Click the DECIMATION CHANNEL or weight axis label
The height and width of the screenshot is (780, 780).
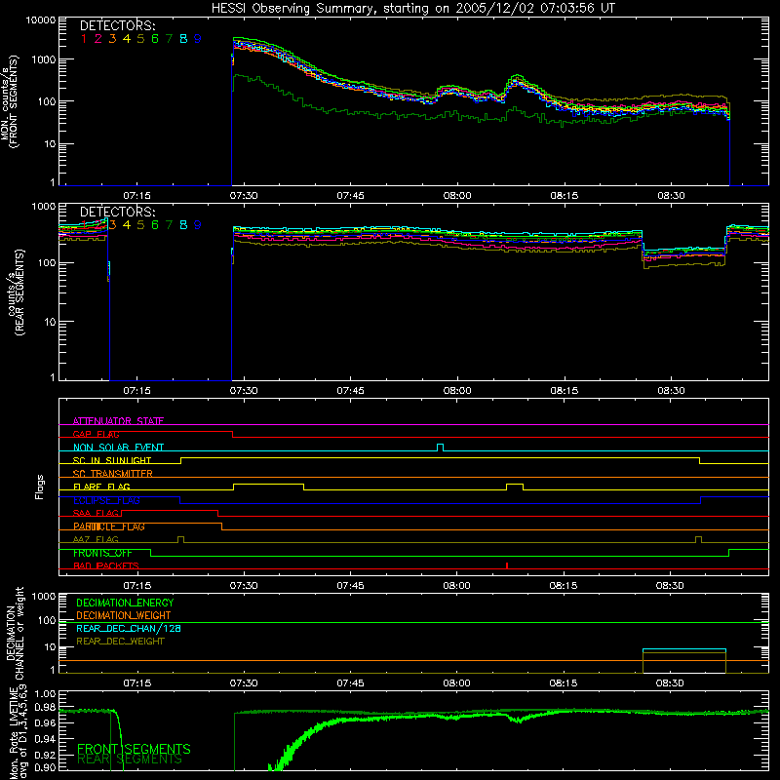click(15, 633)
